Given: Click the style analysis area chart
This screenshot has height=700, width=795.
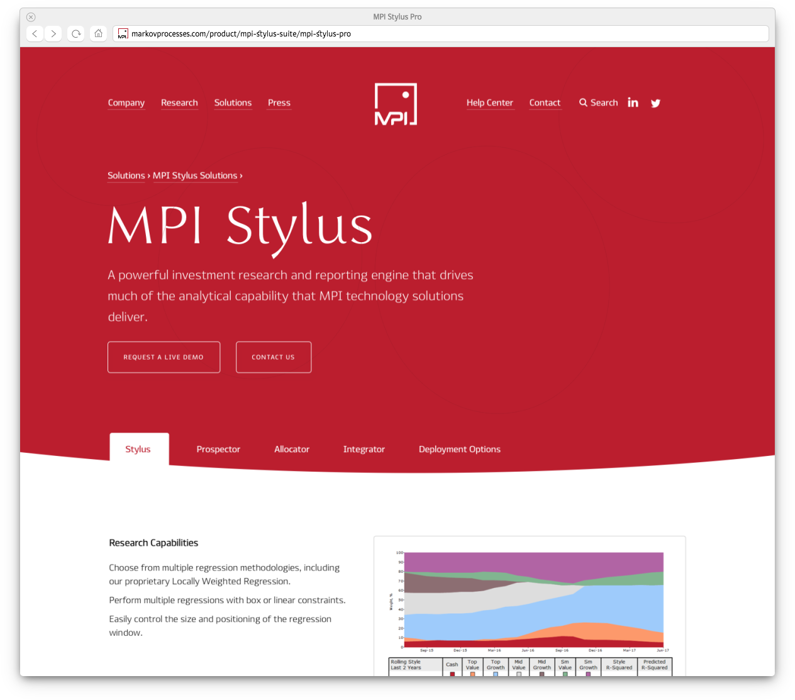Looking at the screenshot, I should [x=533, y=601].
